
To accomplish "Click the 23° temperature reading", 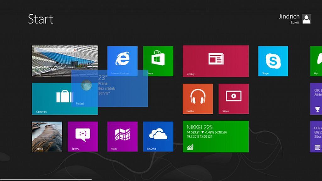I will (x=103, y=78).
